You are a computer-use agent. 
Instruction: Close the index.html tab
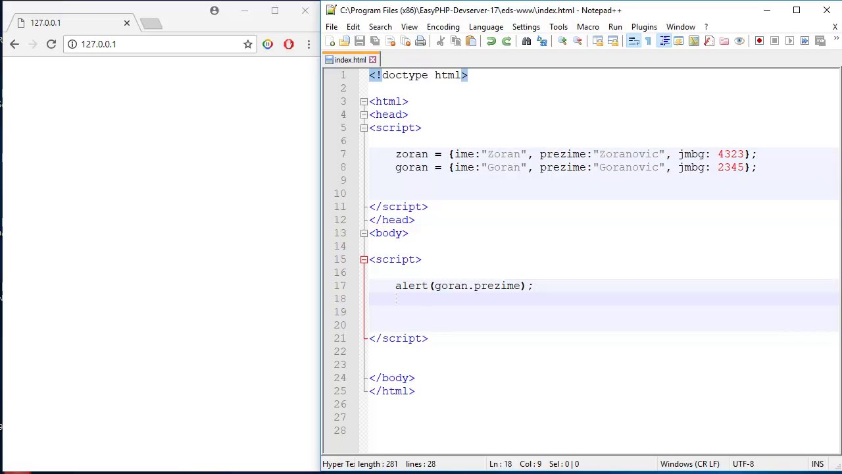372,60
